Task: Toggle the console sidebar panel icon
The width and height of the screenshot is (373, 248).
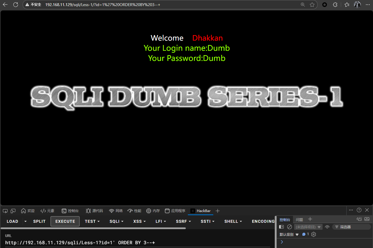Action: 281,227
